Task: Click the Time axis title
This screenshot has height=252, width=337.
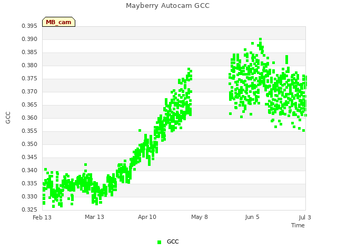Action: pyautogui.click(x=298, y=225)
